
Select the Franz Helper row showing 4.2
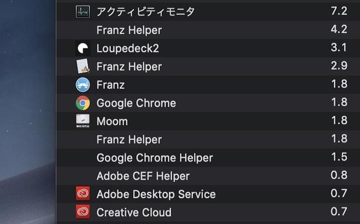click(x=208, y=30)
